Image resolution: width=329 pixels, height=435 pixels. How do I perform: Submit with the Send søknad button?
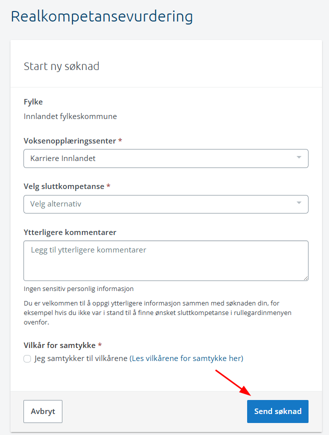click(x=278, y=411)
